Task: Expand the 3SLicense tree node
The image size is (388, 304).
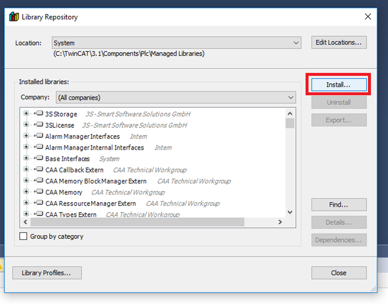Action: point(26,125)
